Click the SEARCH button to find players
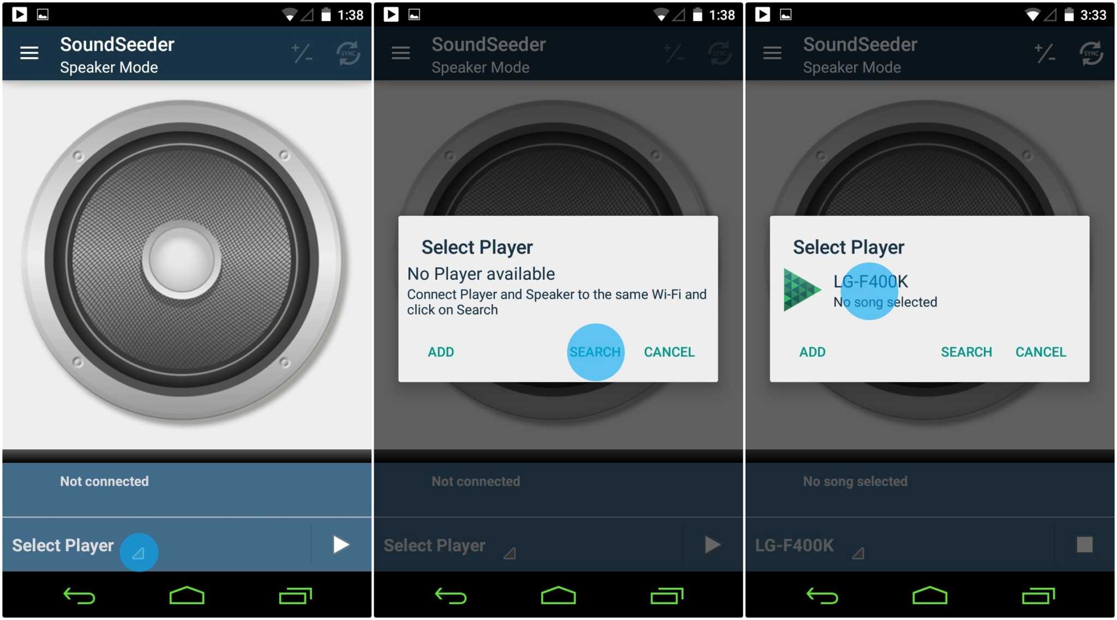The image size is (1117, 620). 596,351
